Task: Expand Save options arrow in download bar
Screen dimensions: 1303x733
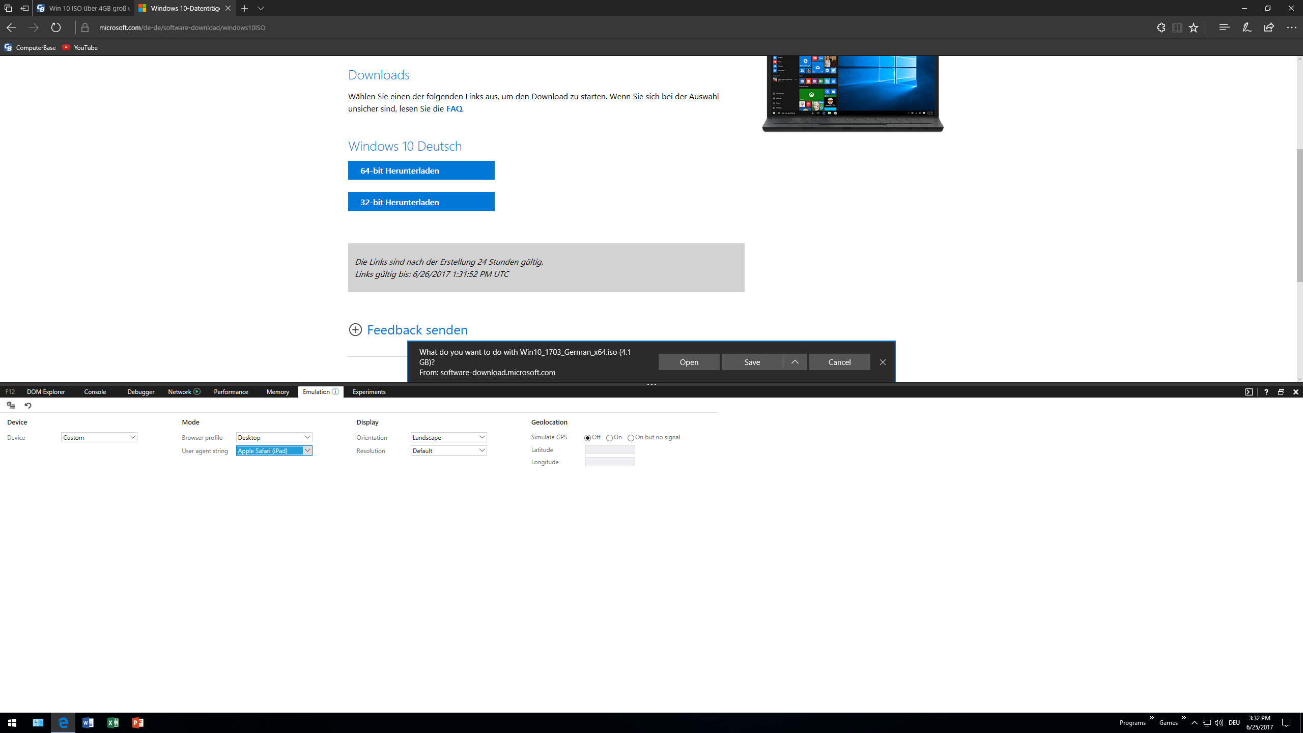Action: [x=795, y=362]
